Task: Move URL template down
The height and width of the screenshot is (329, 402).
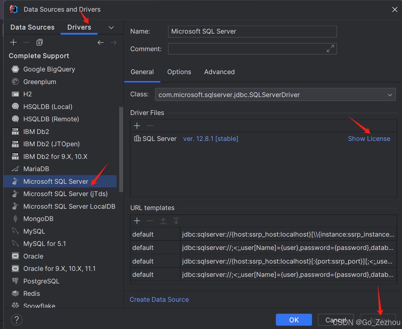Action: (x=176, y=221)
